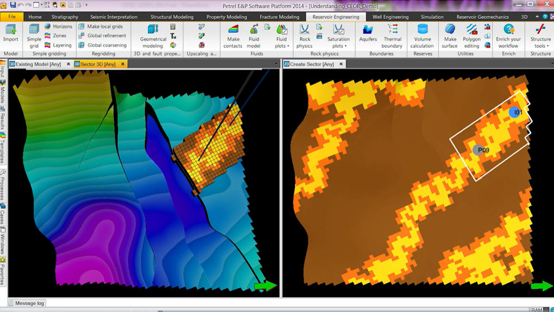554x312 pixels.
Task: Open Volume calculation
Action: (x=422, y=36)
